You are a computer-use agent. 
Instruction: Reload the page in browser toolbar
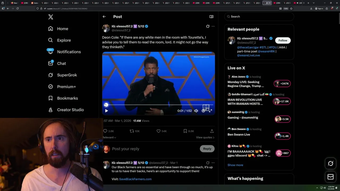click(18, 8)
